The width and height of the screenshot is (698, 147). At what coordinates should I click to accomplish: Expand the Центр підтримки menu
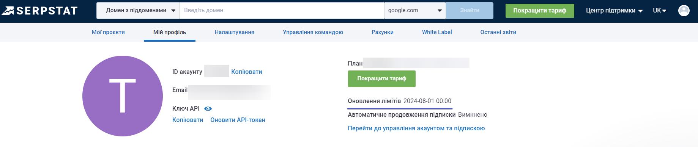(x=614, y=11)
